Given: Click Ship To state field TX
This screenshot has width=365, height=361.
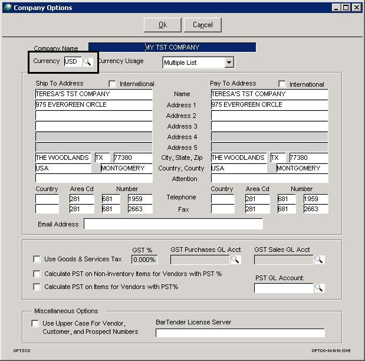Looking at the screenshot, I should click(x=102, y=157).
